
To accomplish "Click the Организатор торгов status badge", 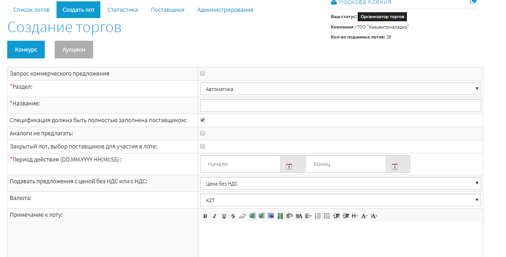I will [383, 16].
